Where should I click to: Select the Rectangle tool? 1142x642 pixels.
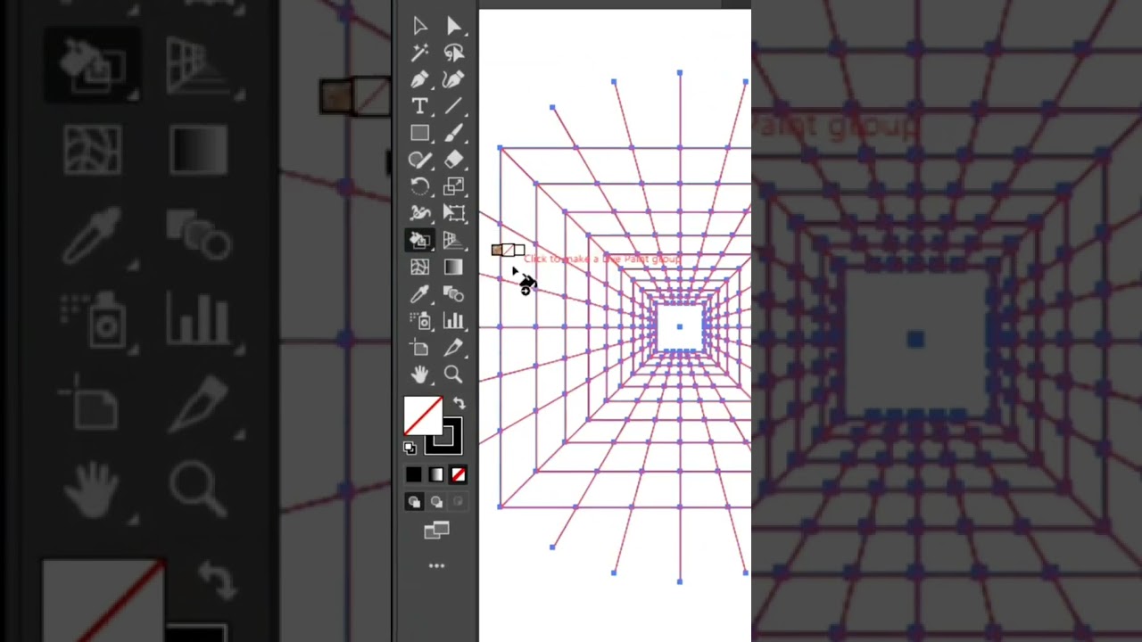tap(420, 134)
